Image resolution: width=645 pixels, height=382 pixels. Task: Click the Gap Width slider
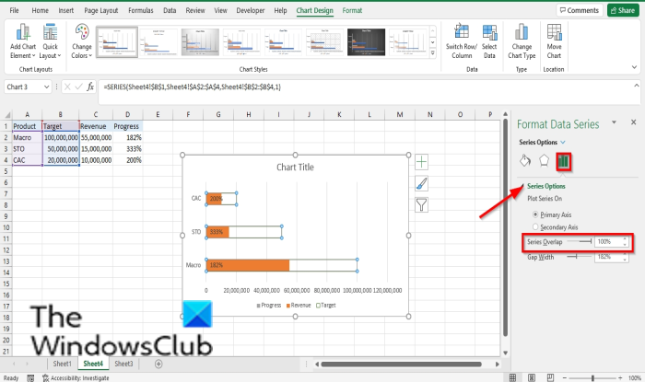[580, 257]
